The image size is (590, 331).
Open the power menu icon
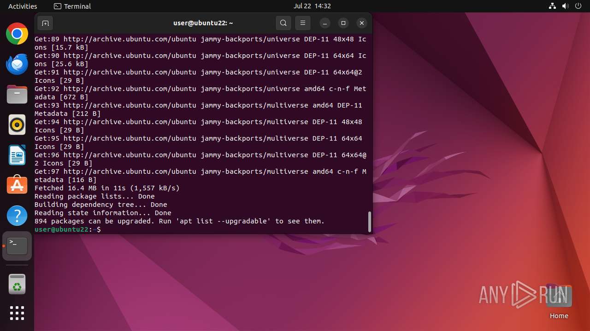coord(578,6)
